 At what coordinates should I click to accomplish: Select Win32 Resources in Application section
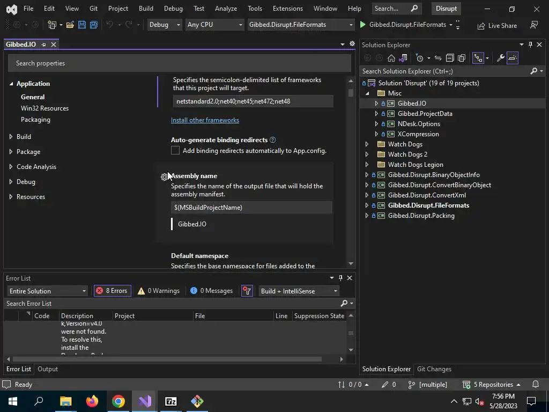click(x=45, y=108)
